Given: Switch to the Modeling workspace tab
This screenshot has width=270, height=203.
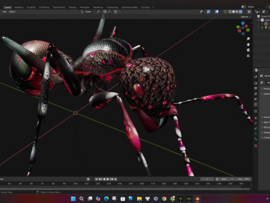Looking at the screenshot, I should [x=19, y=7].
